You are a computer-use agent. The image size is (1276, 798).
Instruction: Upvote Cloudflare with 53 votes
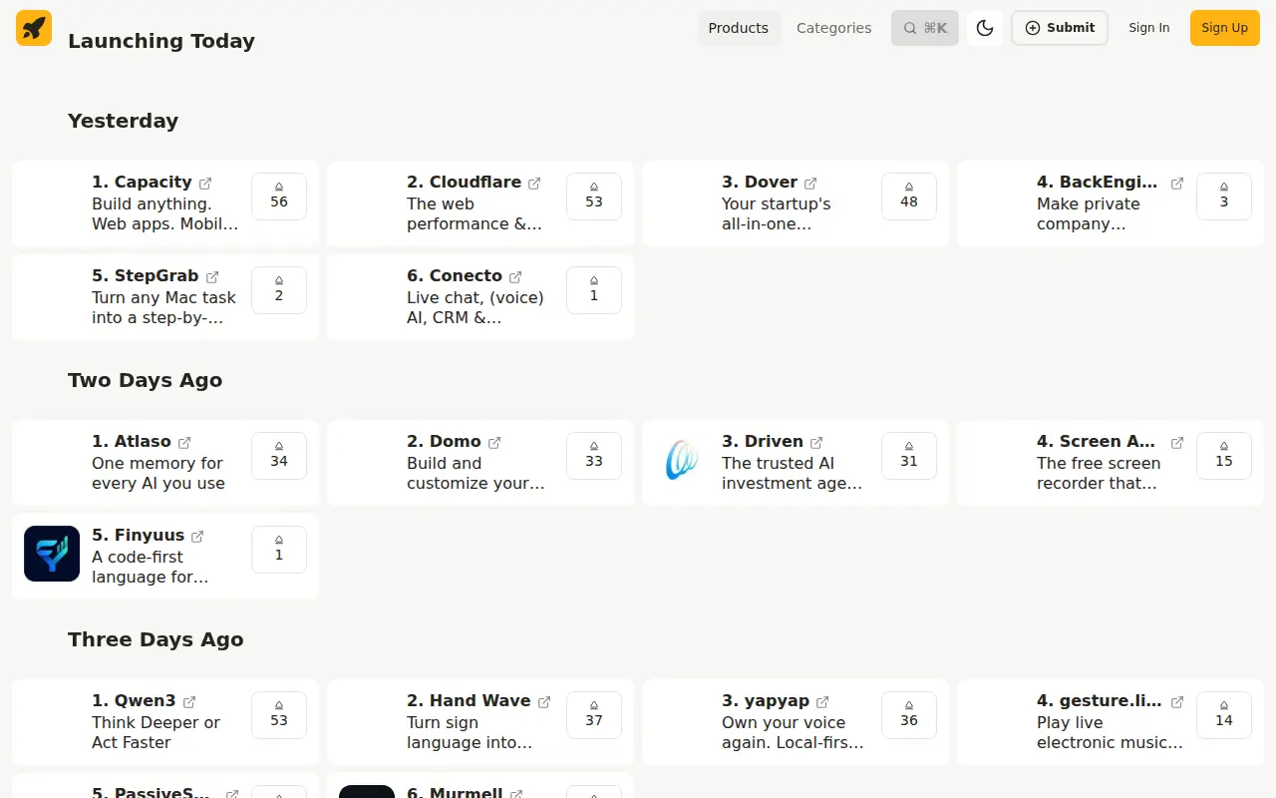[x=594, y=196]
